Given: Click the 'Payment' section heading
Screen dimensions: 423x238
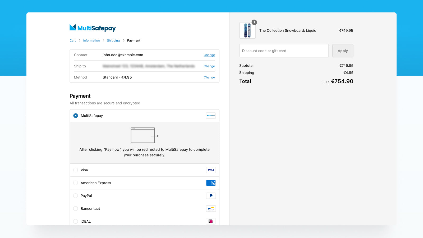Looking at the screenshot, I should coord(80,96).
